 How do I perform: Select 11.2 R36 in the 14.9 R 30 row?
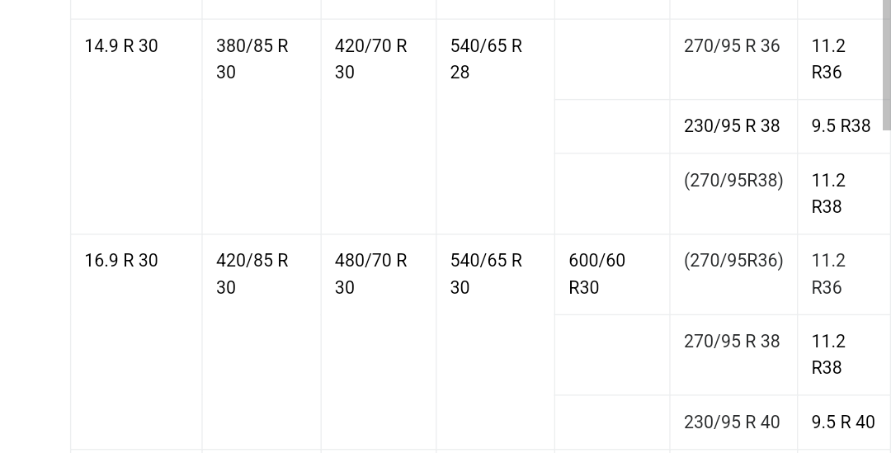pyautogui.click(x=828, y=59)
